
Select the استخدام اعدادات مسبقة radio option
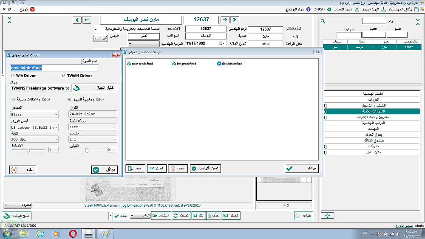(x=13, y=99)
